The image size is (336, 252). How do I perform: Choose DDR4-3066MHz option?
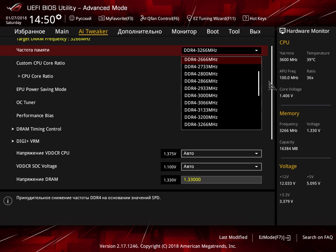click(x=221, y=103)
